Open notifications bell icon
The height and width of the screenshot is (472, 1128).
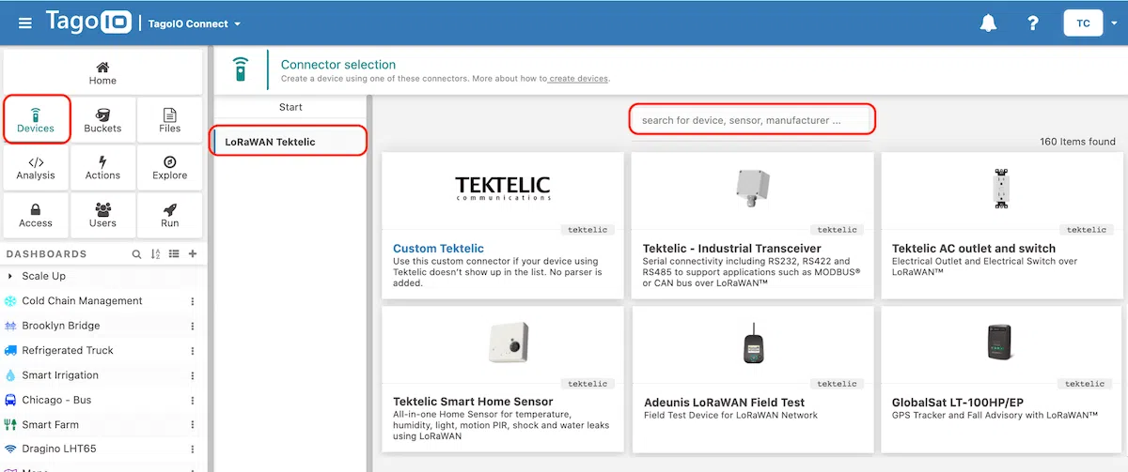(988, 23)
